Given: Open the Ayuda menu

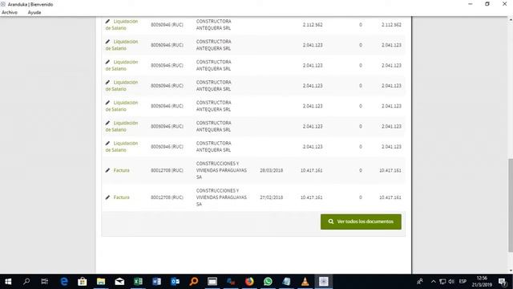Looking at the screenshot, I should point(34,12).
